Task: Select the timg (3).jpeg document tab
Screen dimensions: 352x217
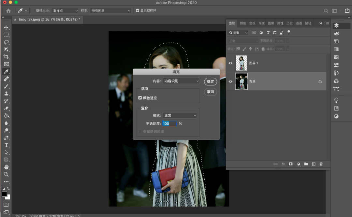Action: click(50, 19)
